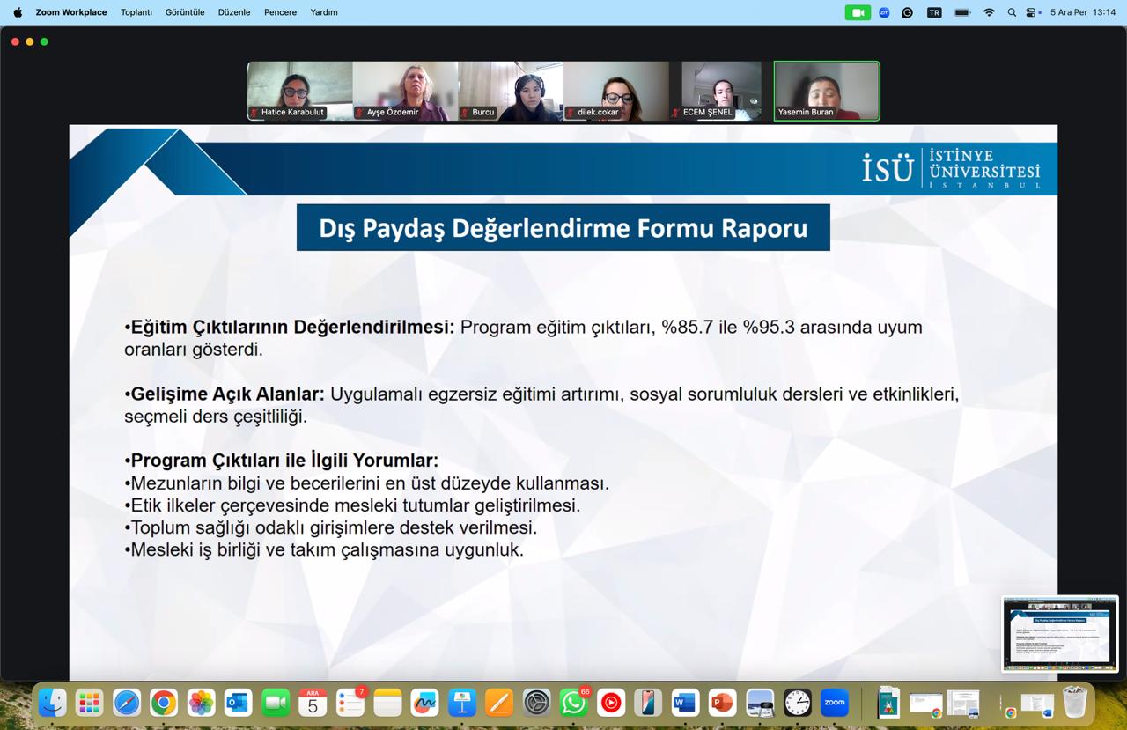Viewport: 1127px width, 730px height.
Task: Open the Zoom app in the dock
Action: coord(834,702)
